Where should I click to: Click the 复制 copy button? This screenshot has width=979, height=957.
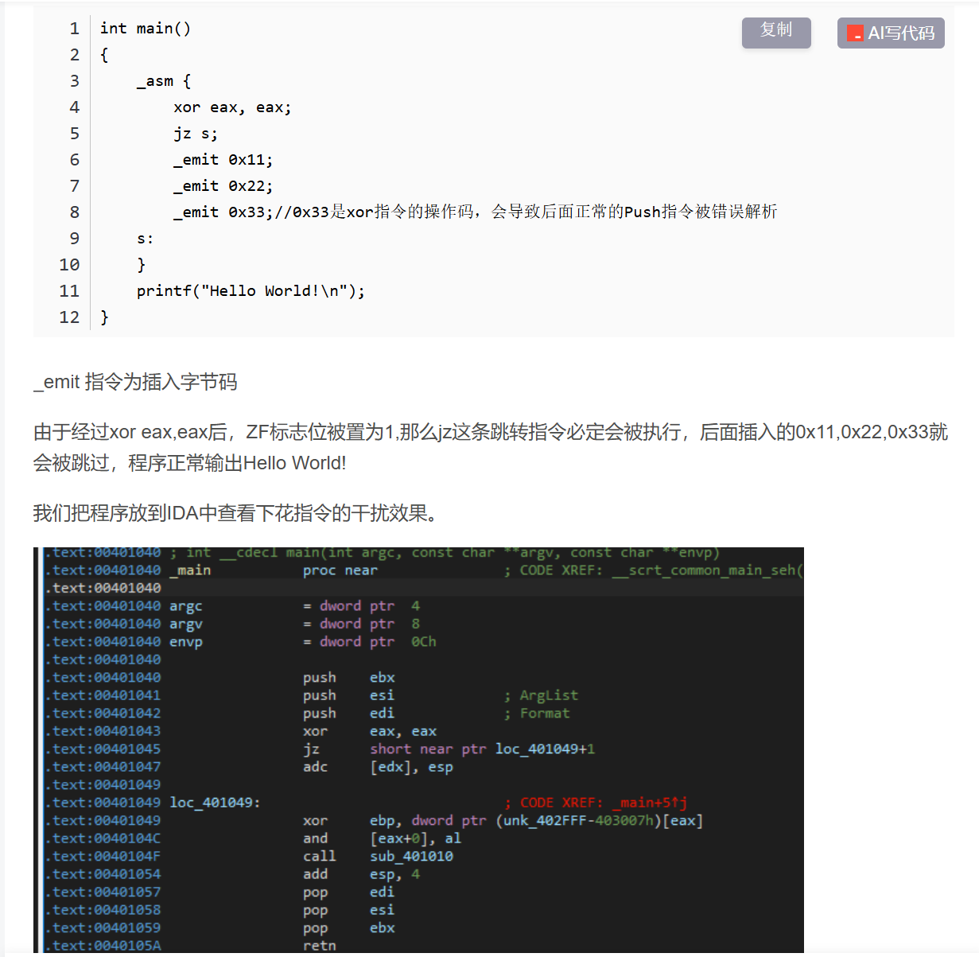point(775,33)
